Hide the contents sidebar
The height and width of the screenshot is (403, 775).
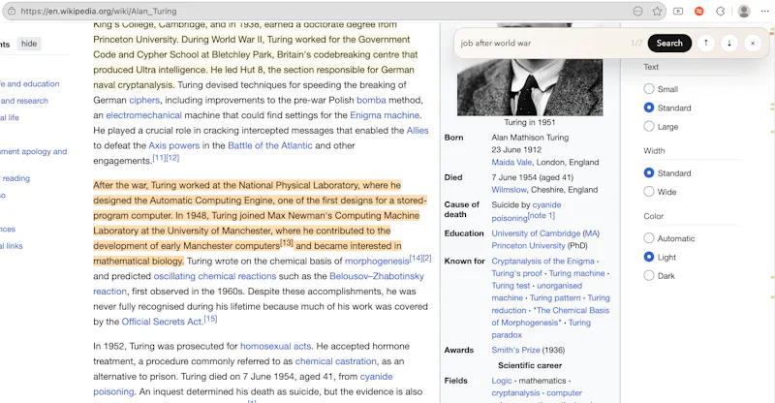[x=29, y=44]
